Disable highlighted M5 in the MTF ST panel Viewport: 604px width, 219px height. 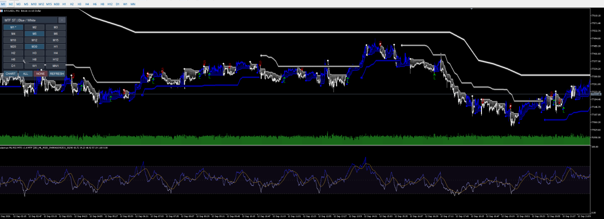click(34, 34)
